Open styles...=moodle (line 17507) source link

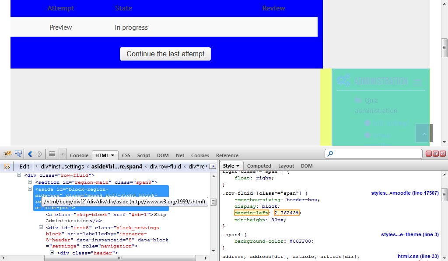pyautogui.click(x=405, y=193)
